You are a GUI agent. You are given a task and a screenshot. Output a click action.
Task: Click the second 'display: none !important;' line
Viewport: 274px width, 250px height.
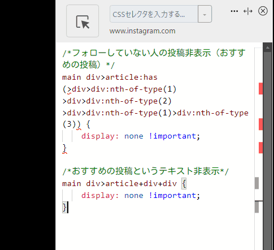[141, 196]
